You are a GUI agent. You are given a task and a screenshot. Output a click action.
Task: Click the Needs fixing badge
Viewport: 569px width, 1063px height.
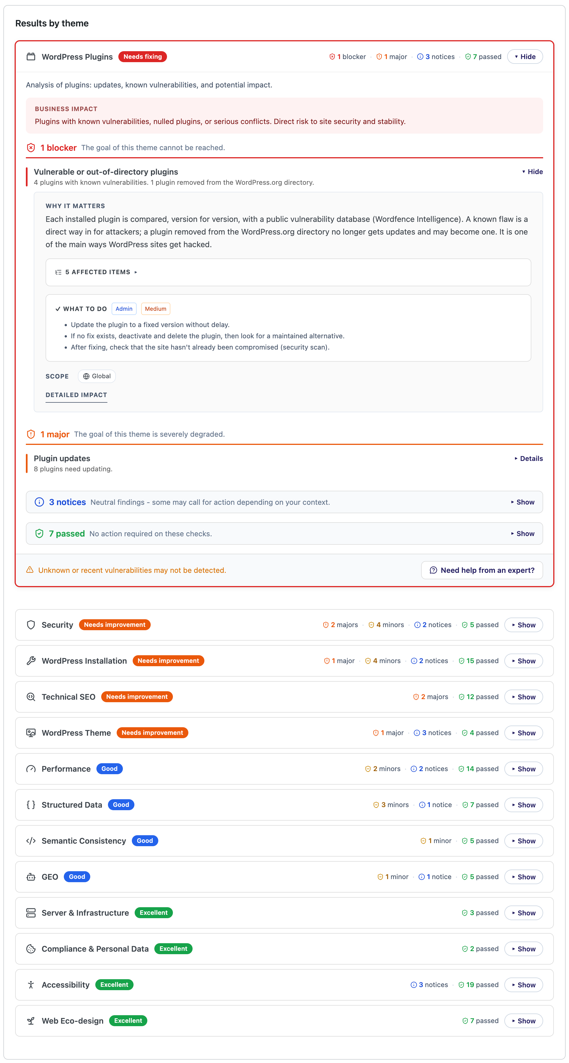pyautogui.click(x=143, y=57)
